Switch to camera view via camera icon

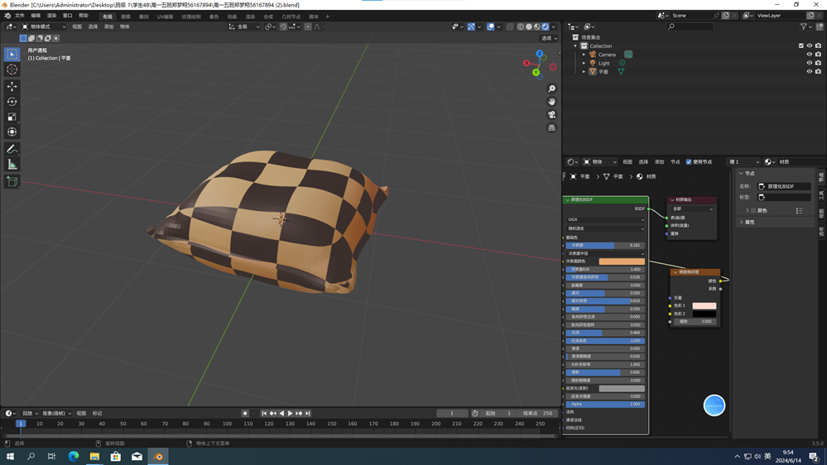[551, 115]
